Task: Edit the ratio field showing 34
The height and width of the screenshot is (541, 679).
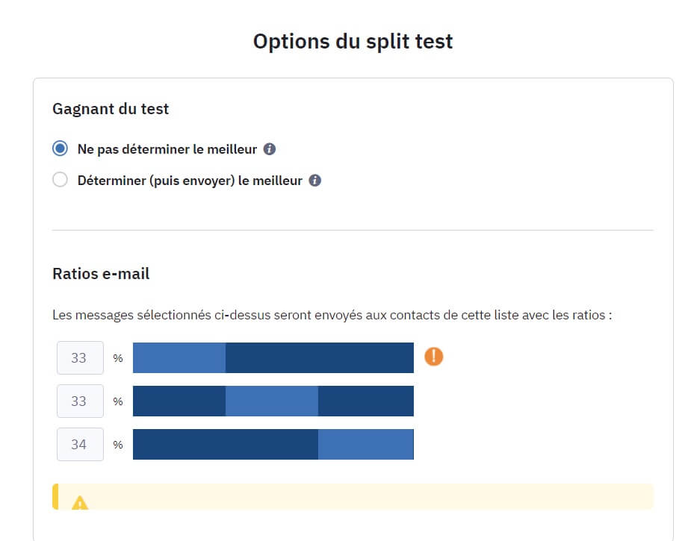Action: coord(80,445)
